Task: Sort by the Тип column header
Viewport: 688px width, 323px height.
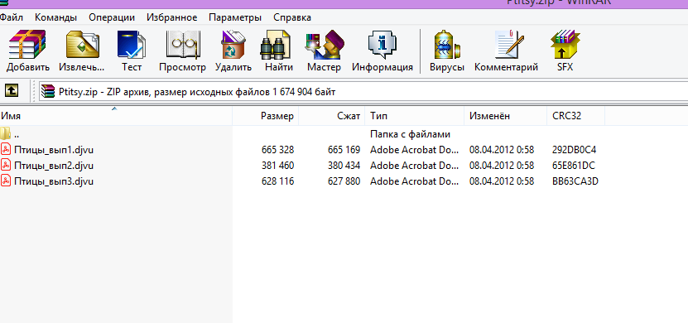Action: pyautogui.click(x=414, y=116)
